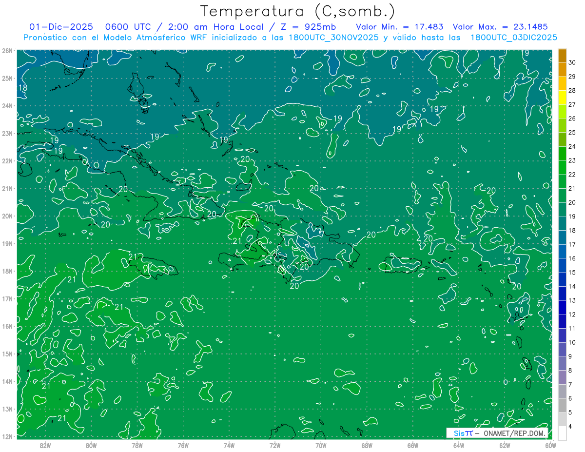
Task: Click the "26N" latitude axis label
Action: (7, 50)
